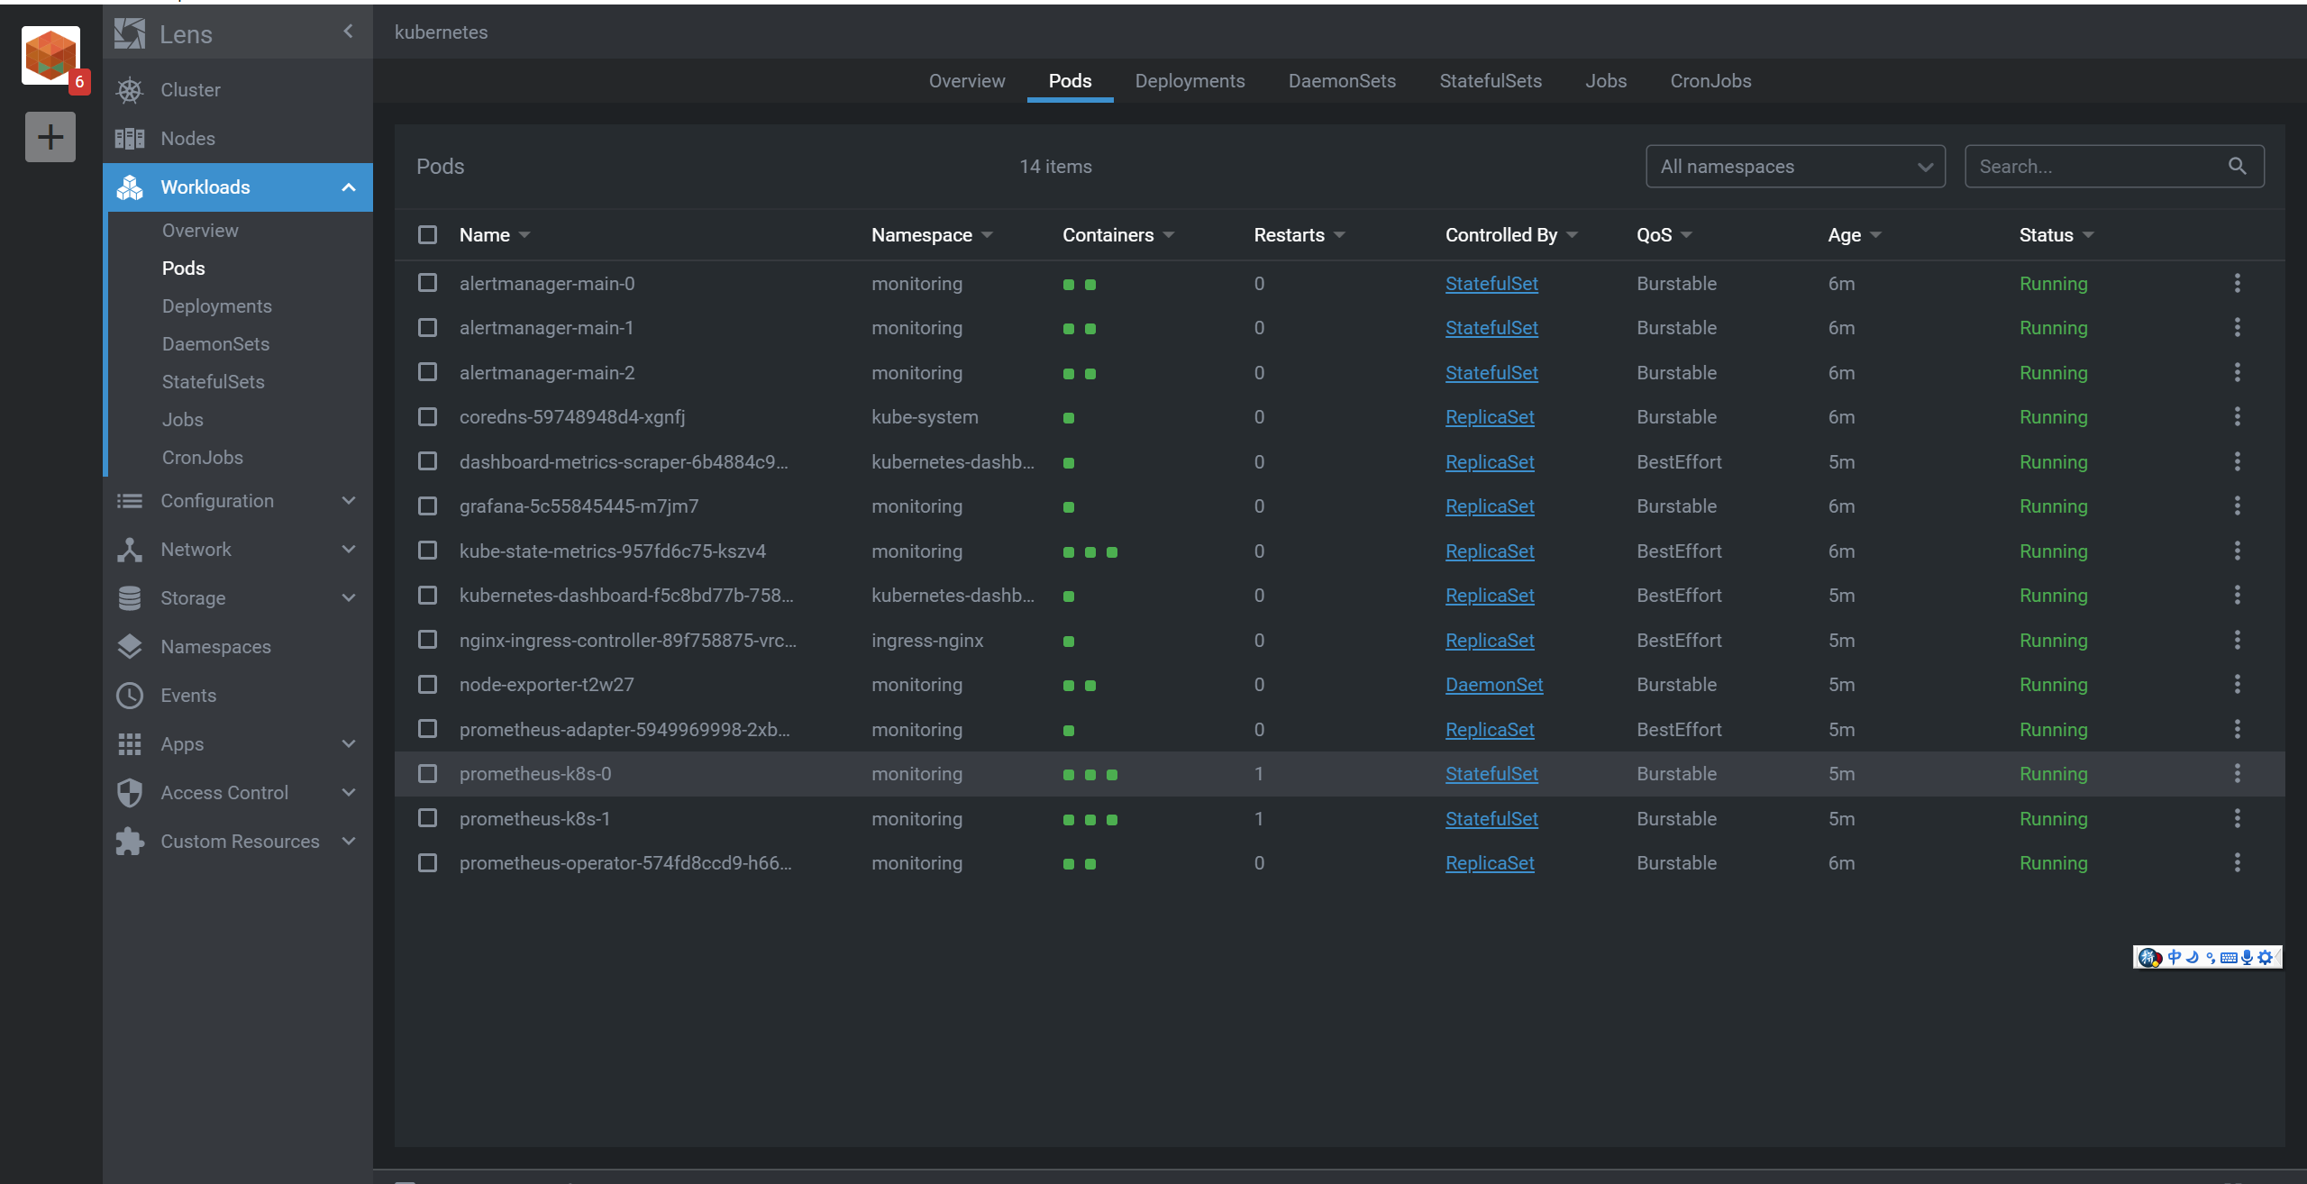Collapse the Lens sidebar with arrow icon

pyautogui.click(x=349, y=32)
